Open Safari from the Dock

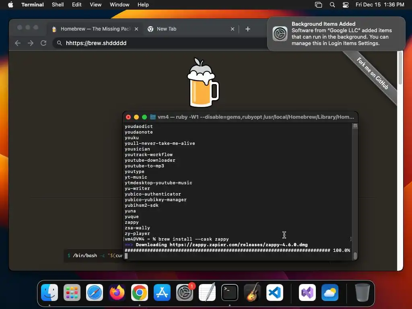click(95, 293)
